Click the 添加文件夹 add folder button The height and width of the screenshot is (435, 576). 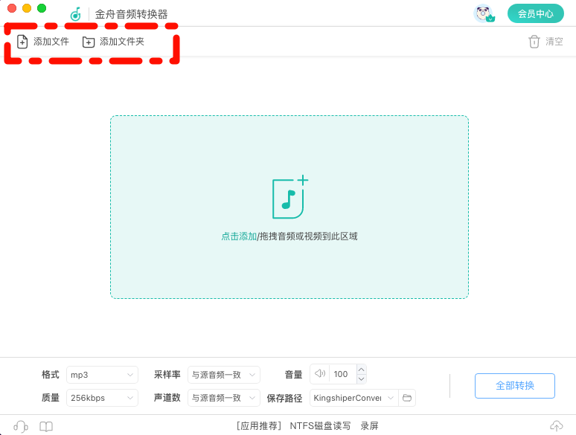(113, 42)
